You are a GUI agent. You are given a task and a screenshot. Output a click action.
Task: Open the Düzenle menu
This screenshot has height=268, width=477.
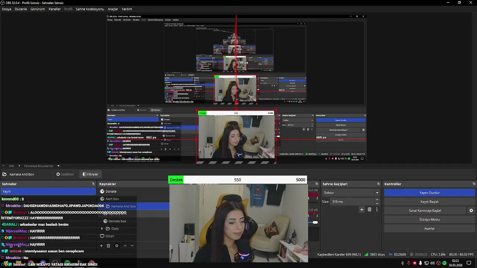21,9
